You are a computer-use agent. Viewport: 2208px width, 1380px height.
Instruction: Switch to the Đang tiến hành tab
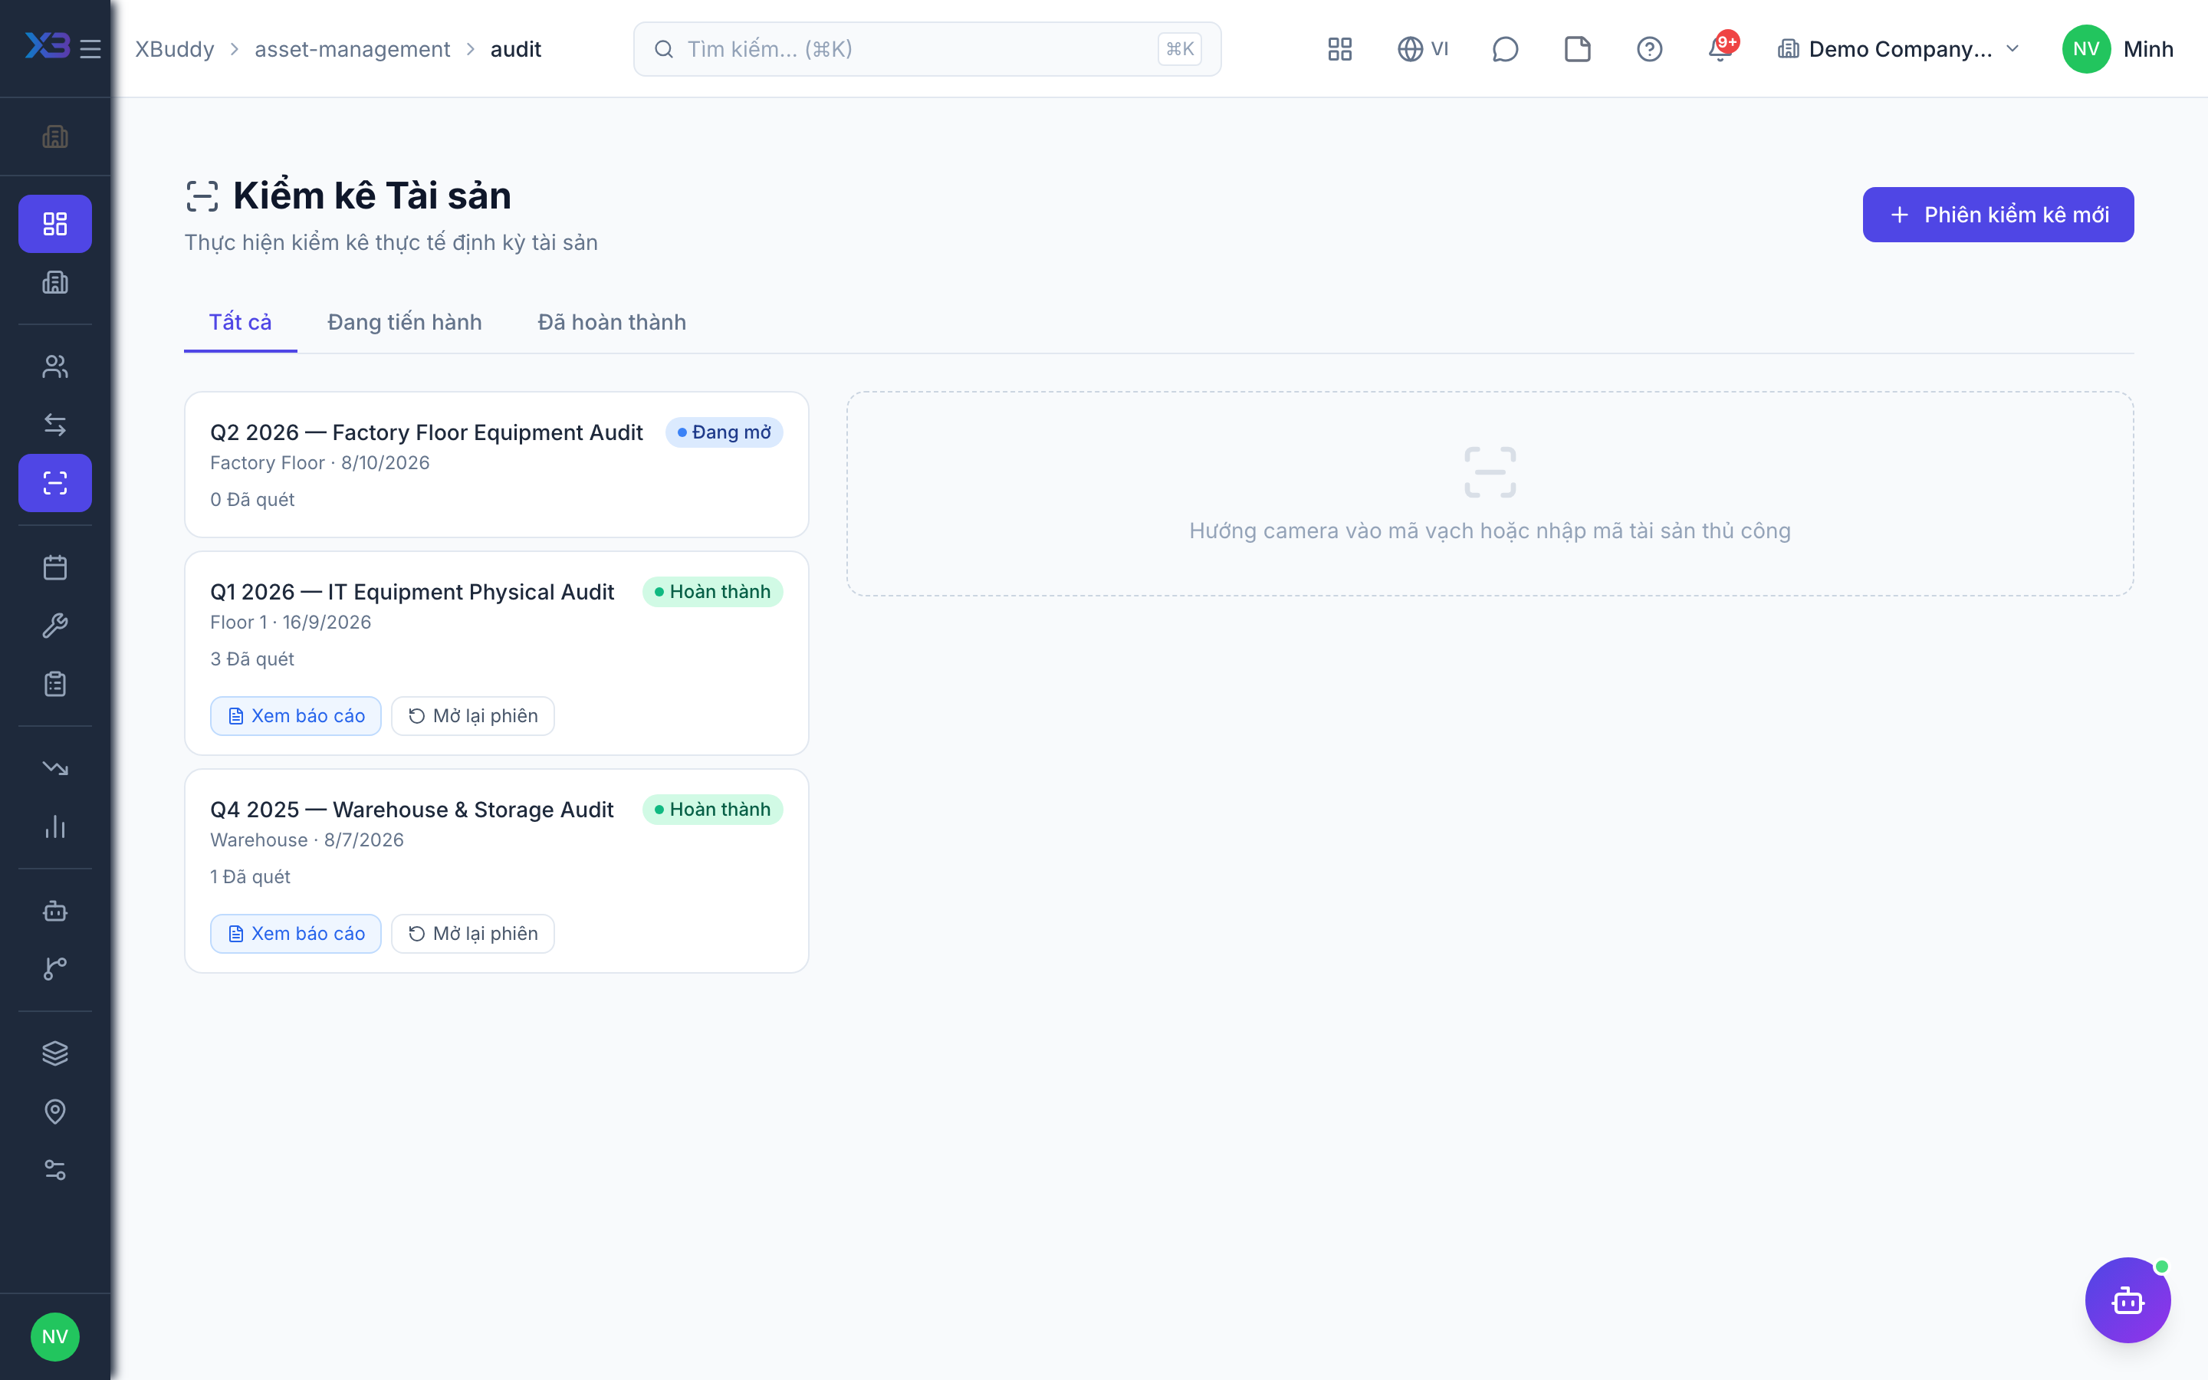click(404, 322)
